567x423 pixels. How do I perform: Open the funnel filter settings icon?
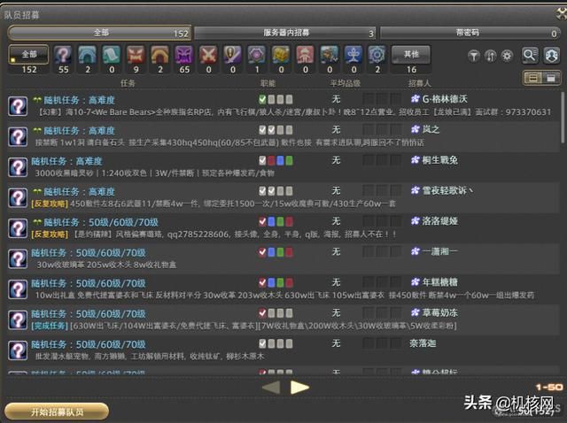pos(474,56)
